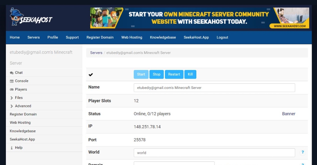Open the Banner link in Status row

(x=289, y=114)
